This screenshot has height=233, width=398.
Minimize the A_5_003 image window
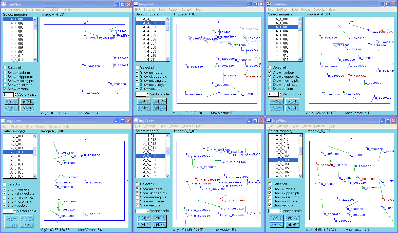[x=382, y=121]
